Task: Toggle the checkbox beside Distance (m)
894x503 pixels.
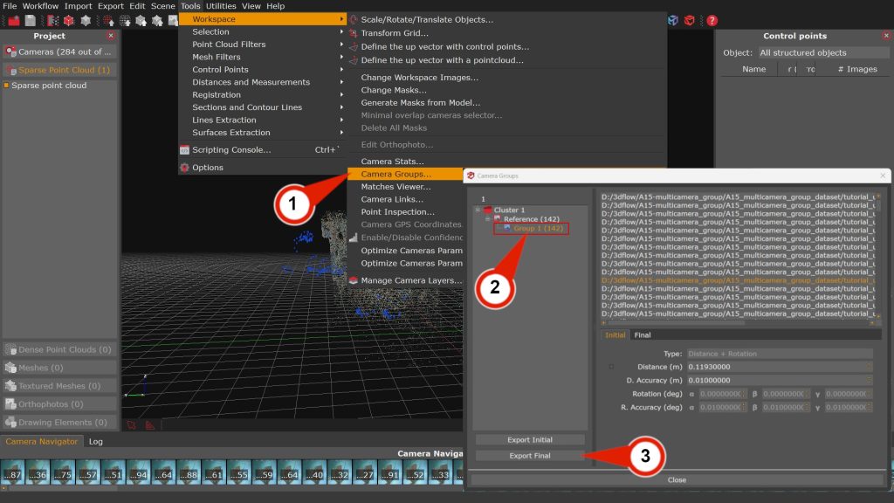Action: pos(611,367)
